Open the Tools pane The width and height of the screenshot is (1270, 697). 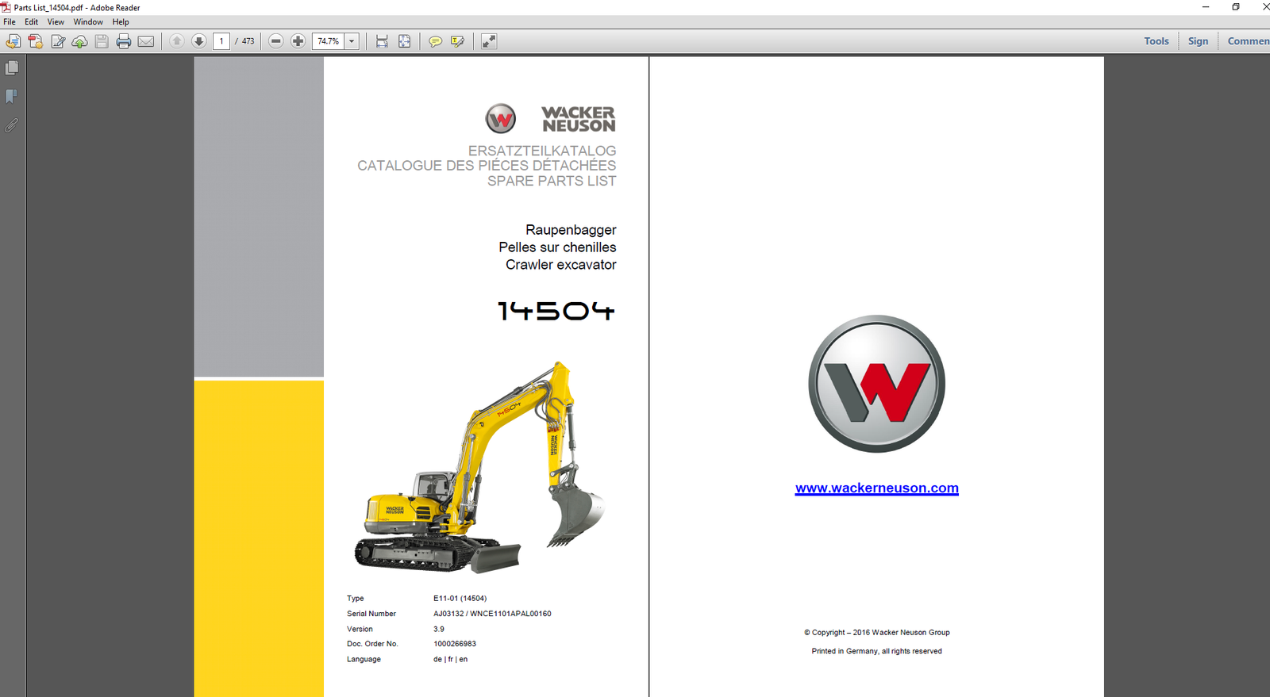pos(1156,41)
